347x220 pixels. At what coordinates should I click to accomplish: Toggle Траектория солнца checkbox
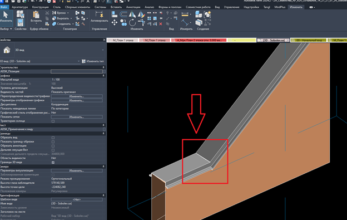[x=53, y=121]
